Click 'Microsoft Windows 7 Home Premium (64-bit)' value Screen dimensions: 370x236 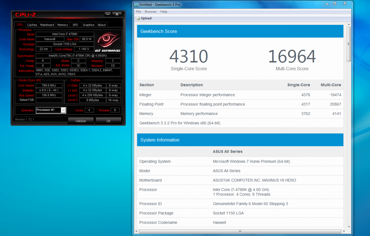tap(251, 161)
